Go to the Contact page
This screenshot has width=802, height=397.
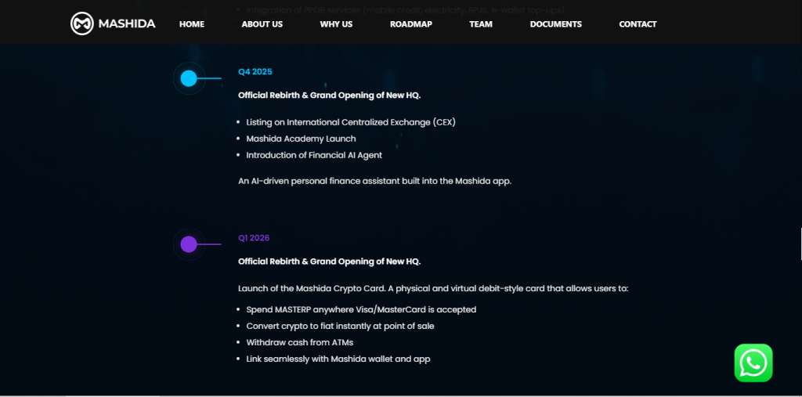(638, 24)
